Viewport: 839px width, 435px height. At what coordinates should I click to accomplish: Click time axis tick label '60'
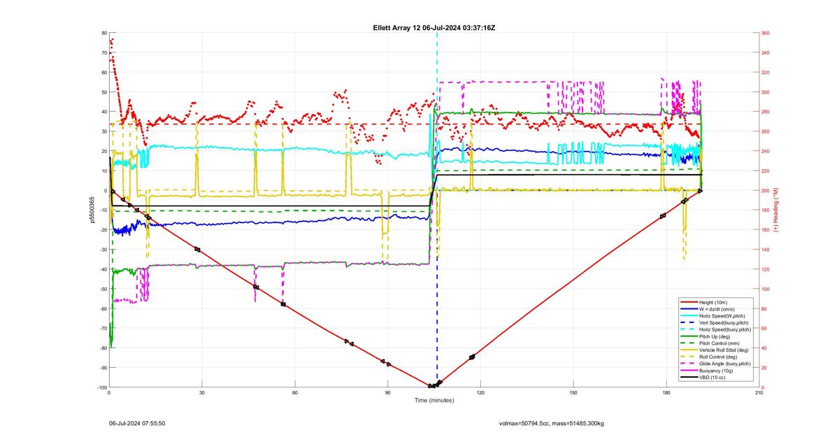point(295,393)
